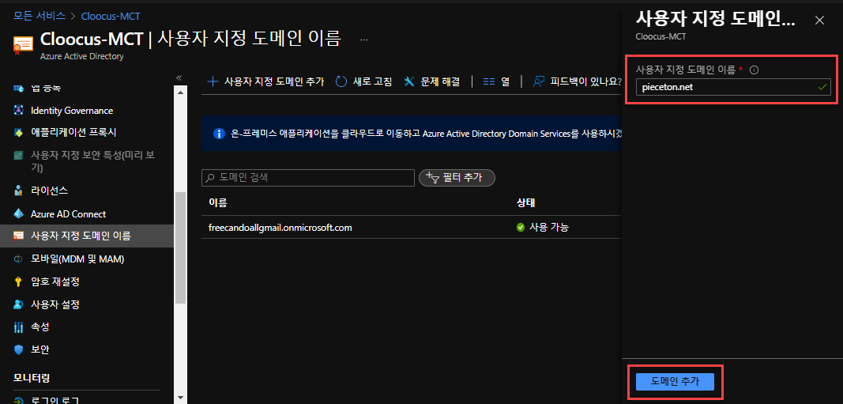This screenshot has height=404, width=843.
Task: Click 피드백이 있나요? toolbar label
Action: tap(586, 81)
